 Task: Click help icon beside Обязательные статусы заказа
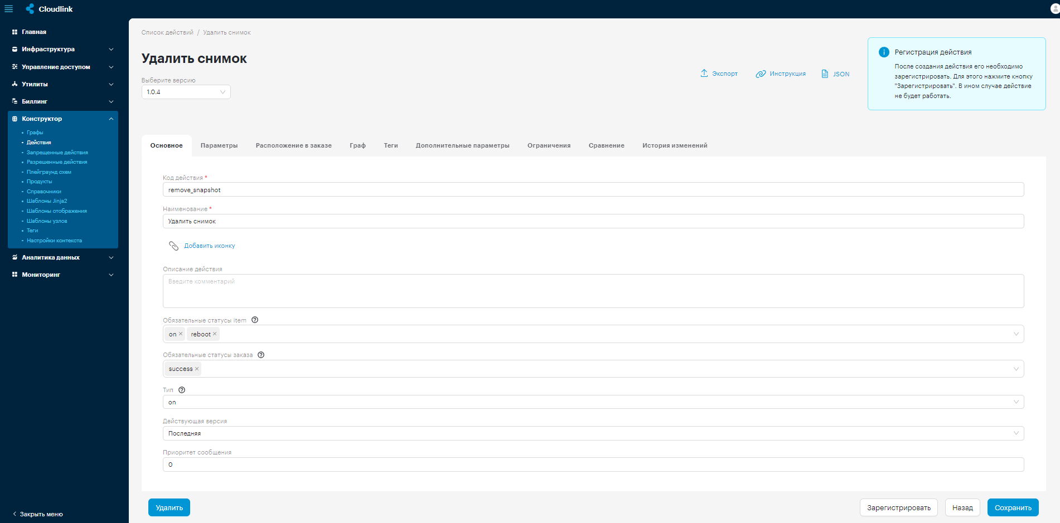click(x=261, y=355)
